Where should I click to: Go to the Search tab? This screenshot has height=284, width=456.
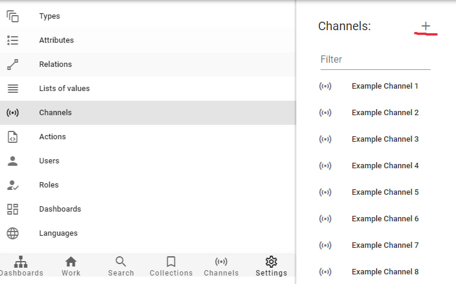click(x=121, y=266)
